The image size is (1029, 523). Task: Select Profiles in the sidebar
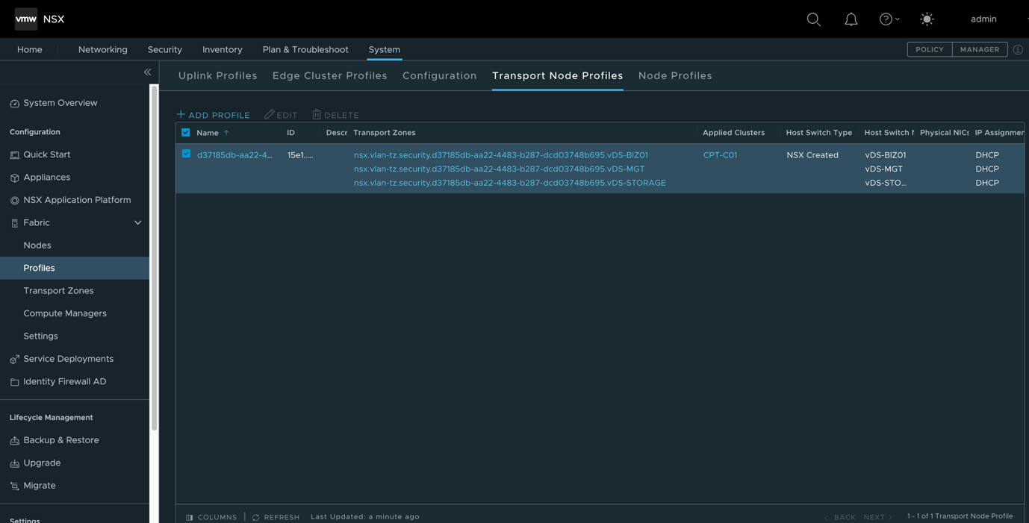tap(75, 268)
